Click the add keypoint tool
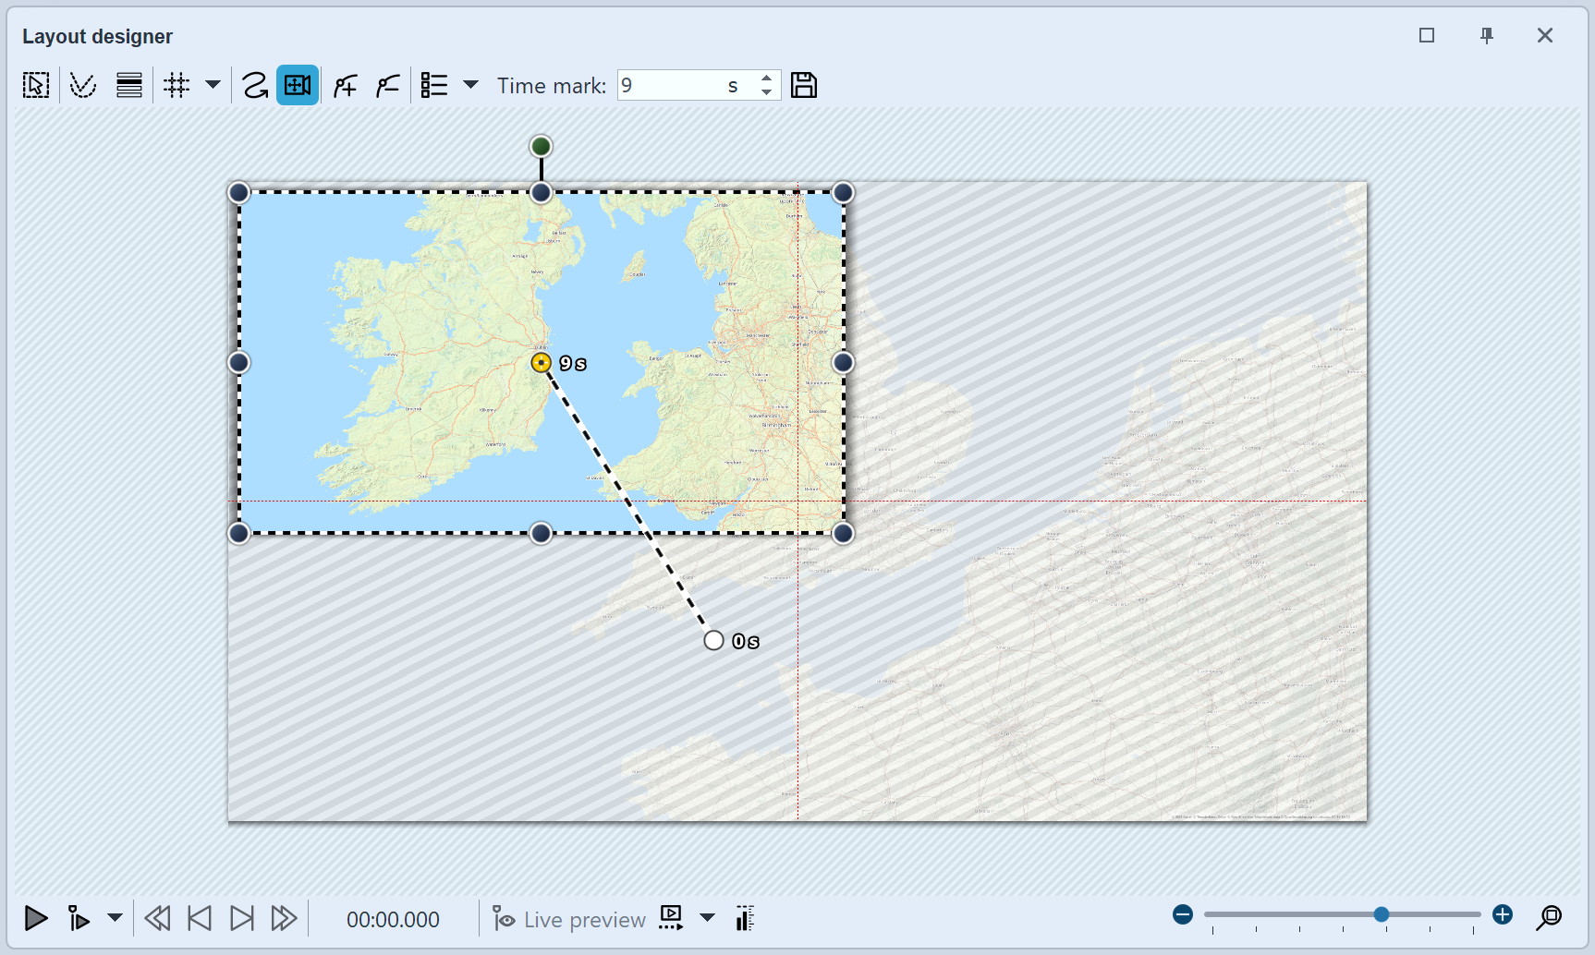 tap(344, 84)
